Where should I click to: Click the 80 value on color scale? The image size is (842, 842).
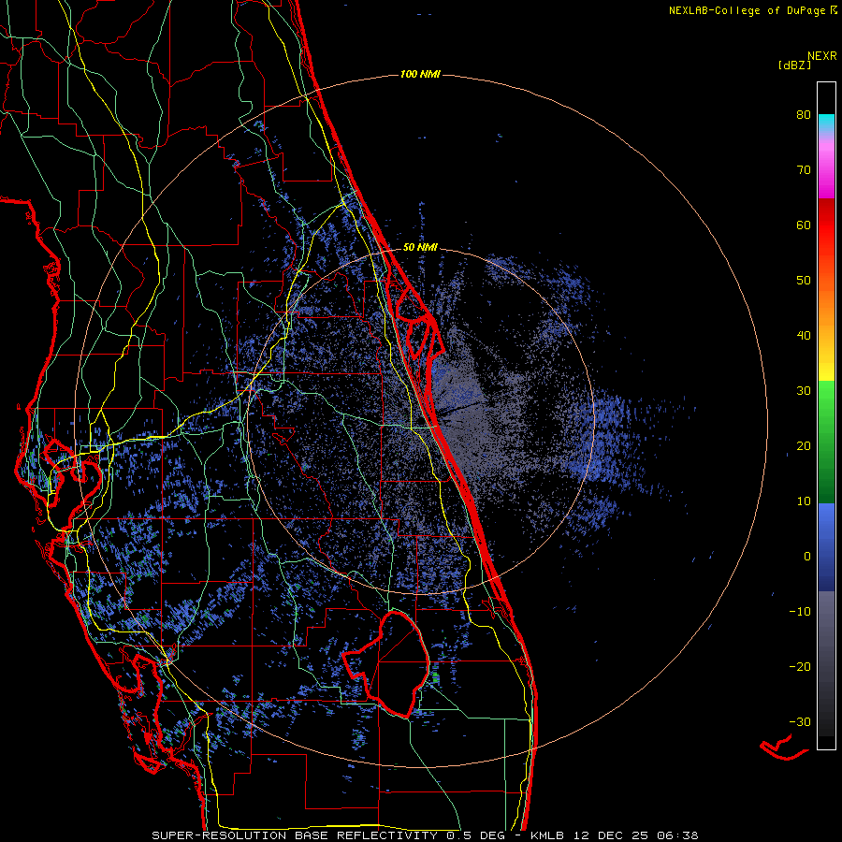click(804, 115)
